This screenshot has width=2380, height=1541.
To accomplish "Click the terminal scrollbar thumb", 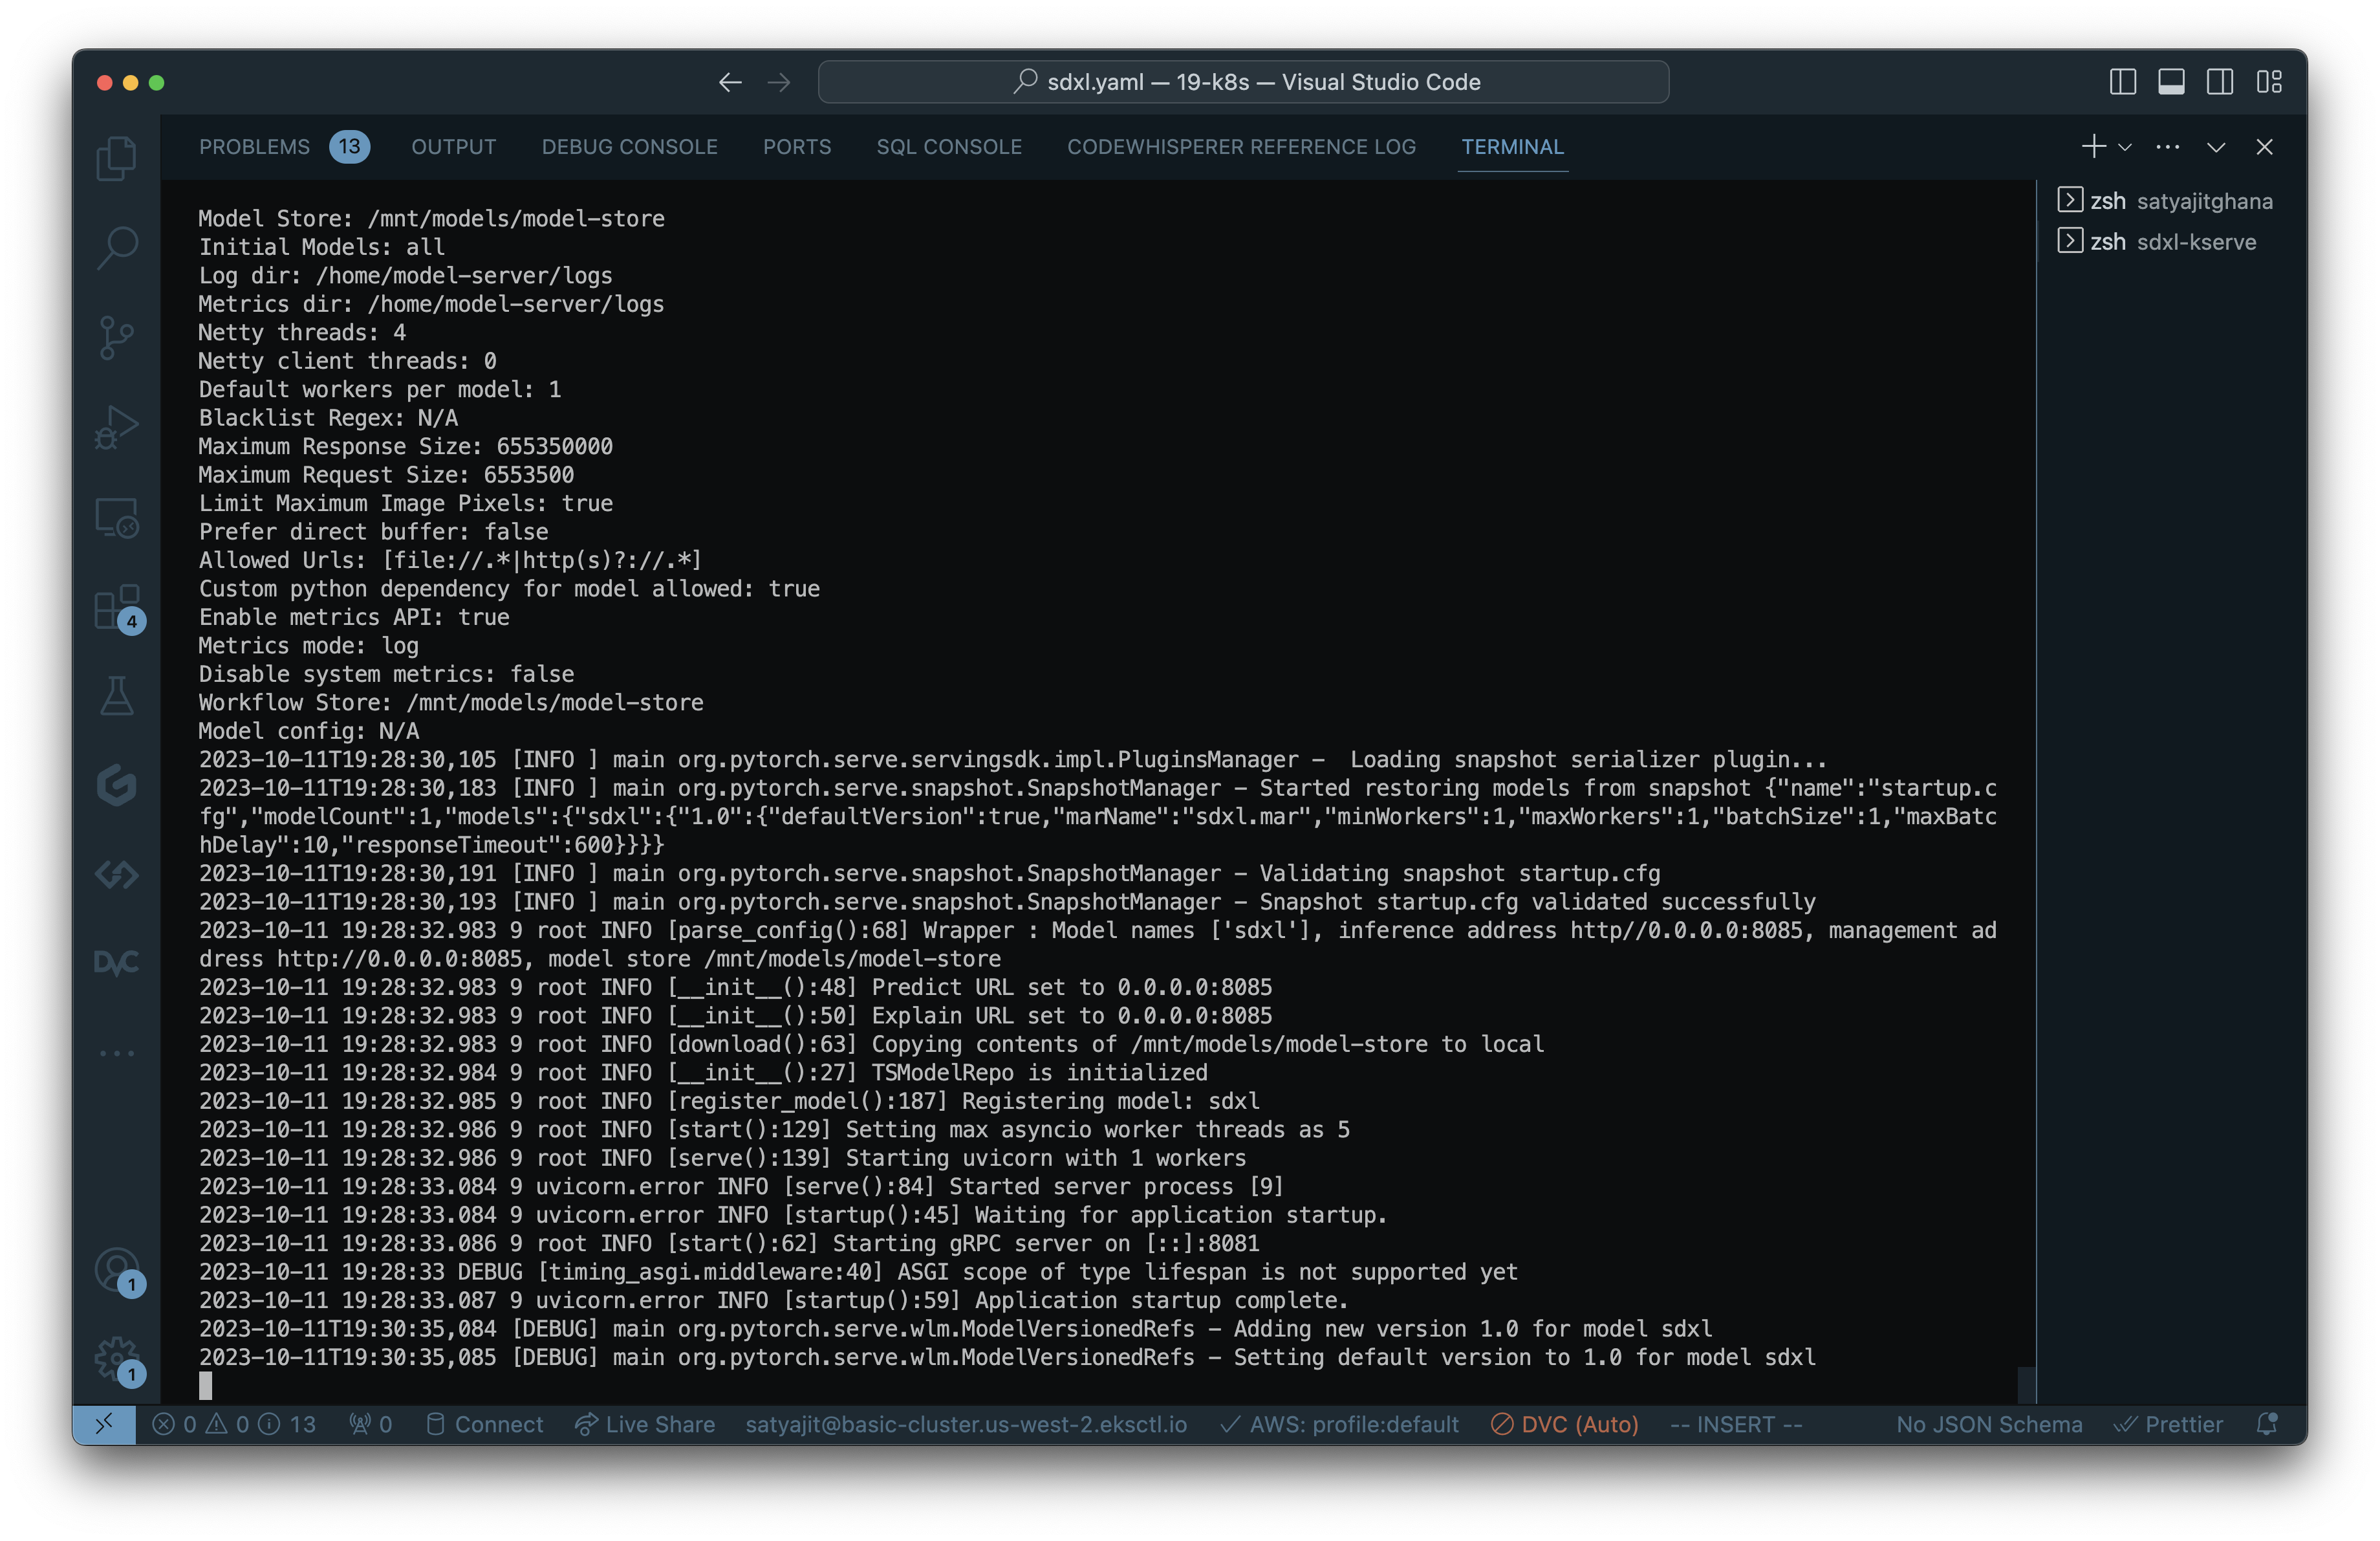I will 2026,1384.
